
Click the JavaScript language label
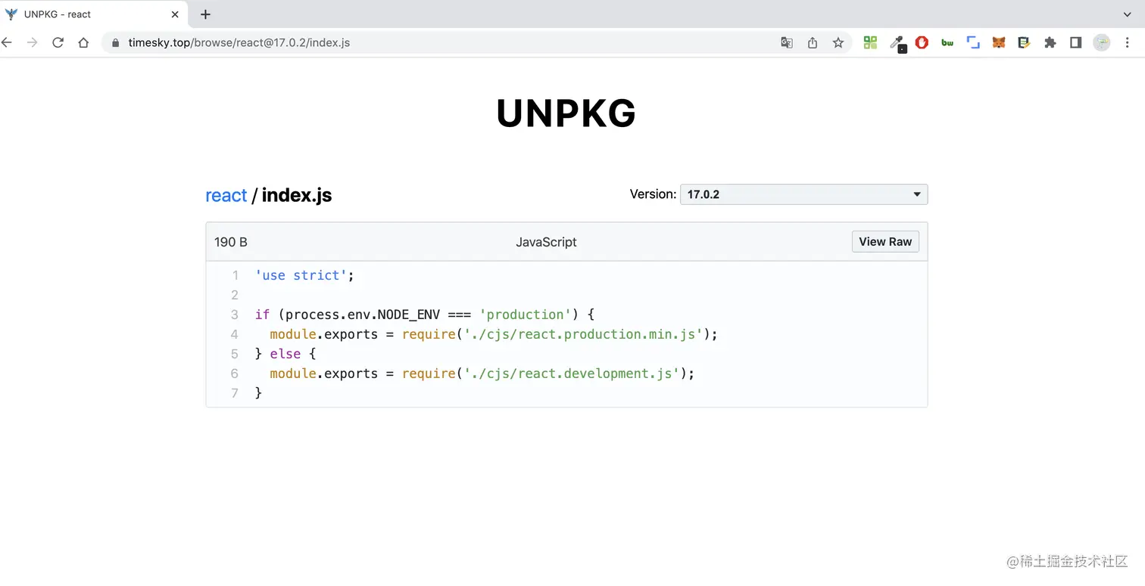pyautogui.click(x=546, y=242)
